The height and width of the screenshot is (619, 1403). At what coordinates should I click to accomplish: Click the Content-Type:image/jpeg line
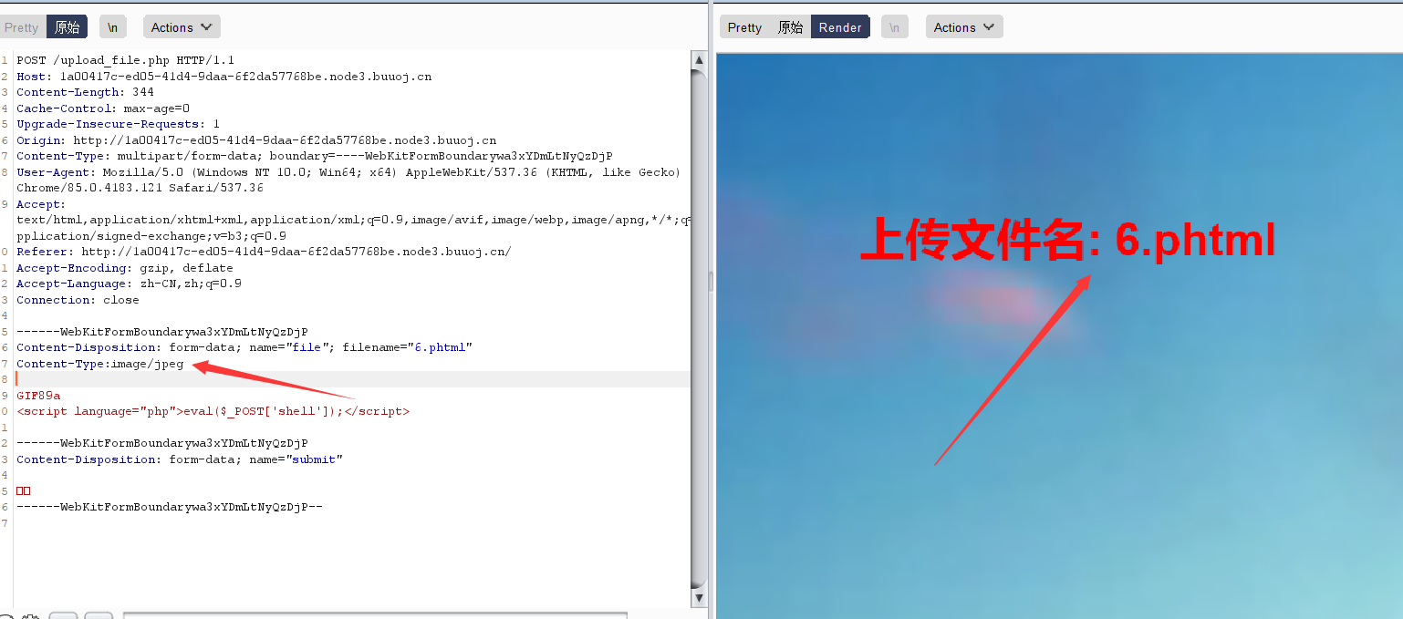click(x=99, y=364)
